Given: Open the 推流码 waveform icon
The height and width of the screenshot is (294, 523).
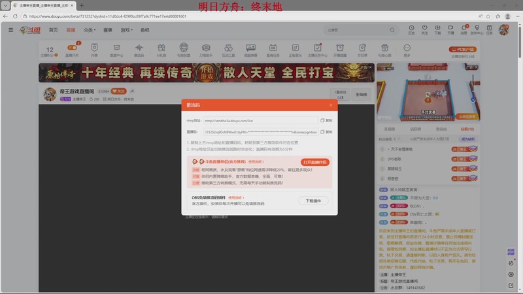Looking at the screenshot, I should (139, 50).
